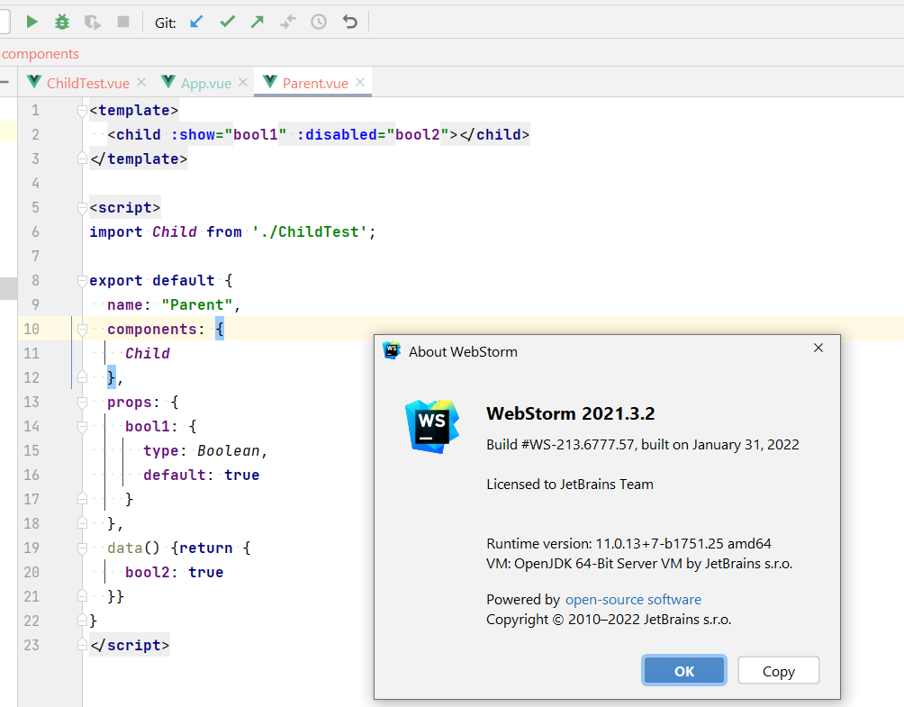
Task: Click Runtime version line in dialog
Action: click(628, 544)
